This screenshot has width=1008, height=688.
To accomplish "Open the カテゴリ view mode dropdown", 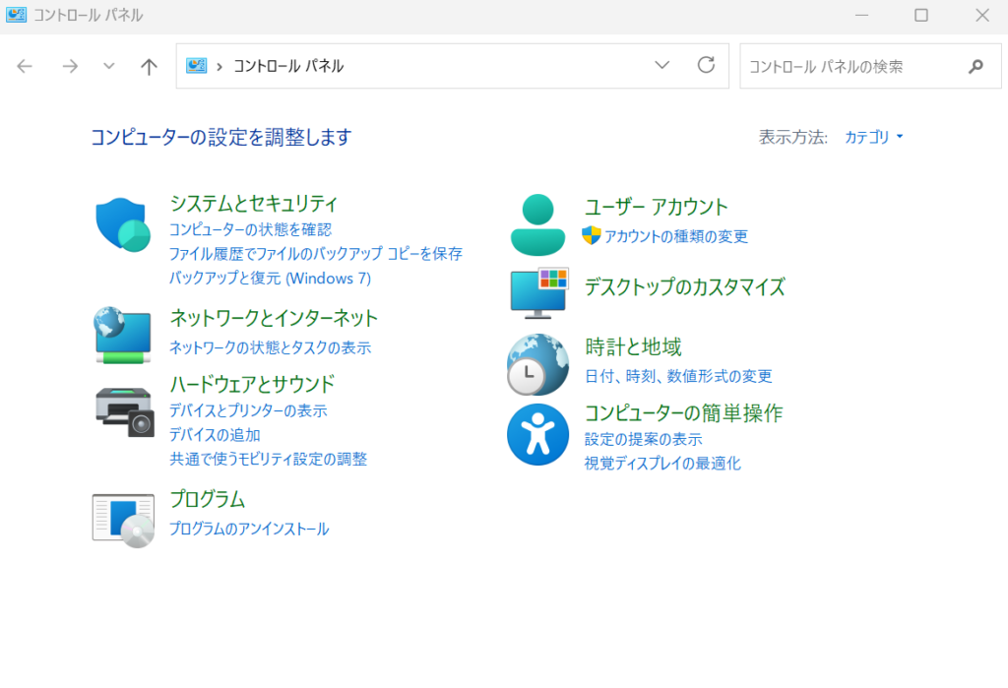I will tap(873, 137).
